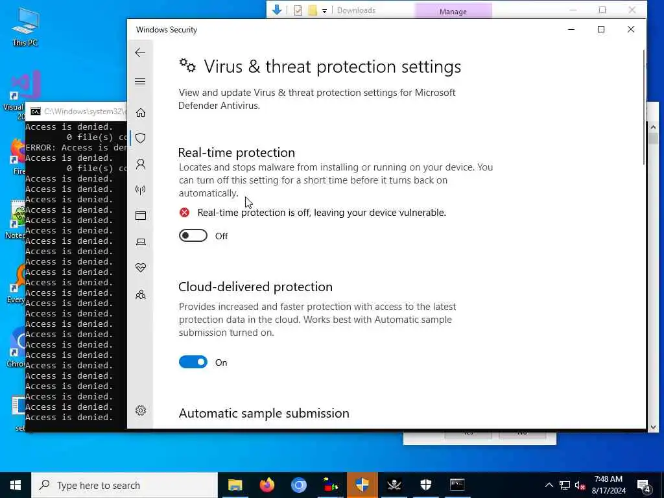Open Family options people icon
The height and width of the screenshot is (498, 664).
(x=141, y=294)
